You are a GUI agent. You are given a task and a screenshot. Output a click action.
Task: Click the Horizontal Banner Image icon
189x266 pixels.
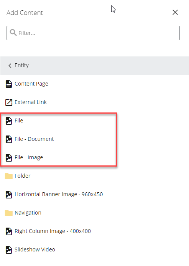9,195
